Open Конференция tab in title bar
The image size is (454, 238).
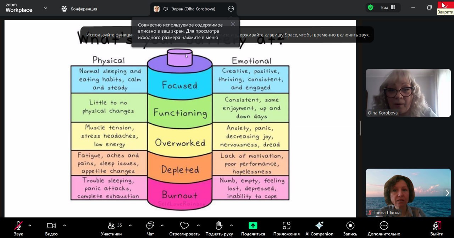coord(79,9)
